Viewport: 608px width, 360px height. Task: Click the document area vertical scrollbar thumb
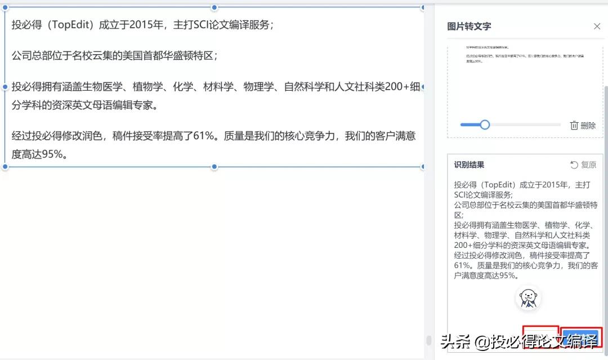click(x=428, y=340)
